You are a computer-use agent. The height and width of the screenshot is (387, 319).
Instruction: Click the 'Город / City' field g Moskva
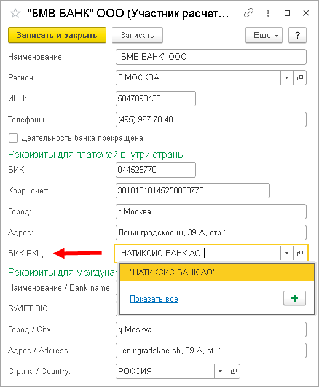(211, 329)
